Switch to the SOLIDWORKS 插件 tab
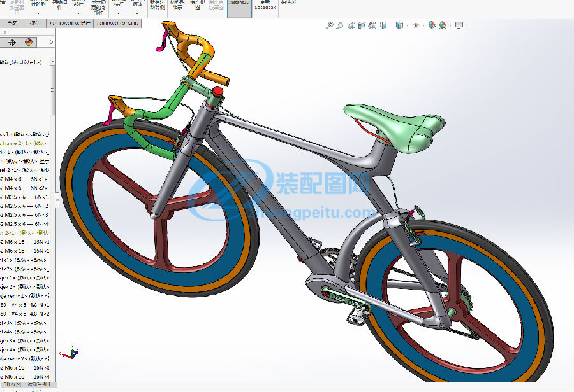This screenshot has width=574, height=392. pyautogui.click(x=70, y=24)
